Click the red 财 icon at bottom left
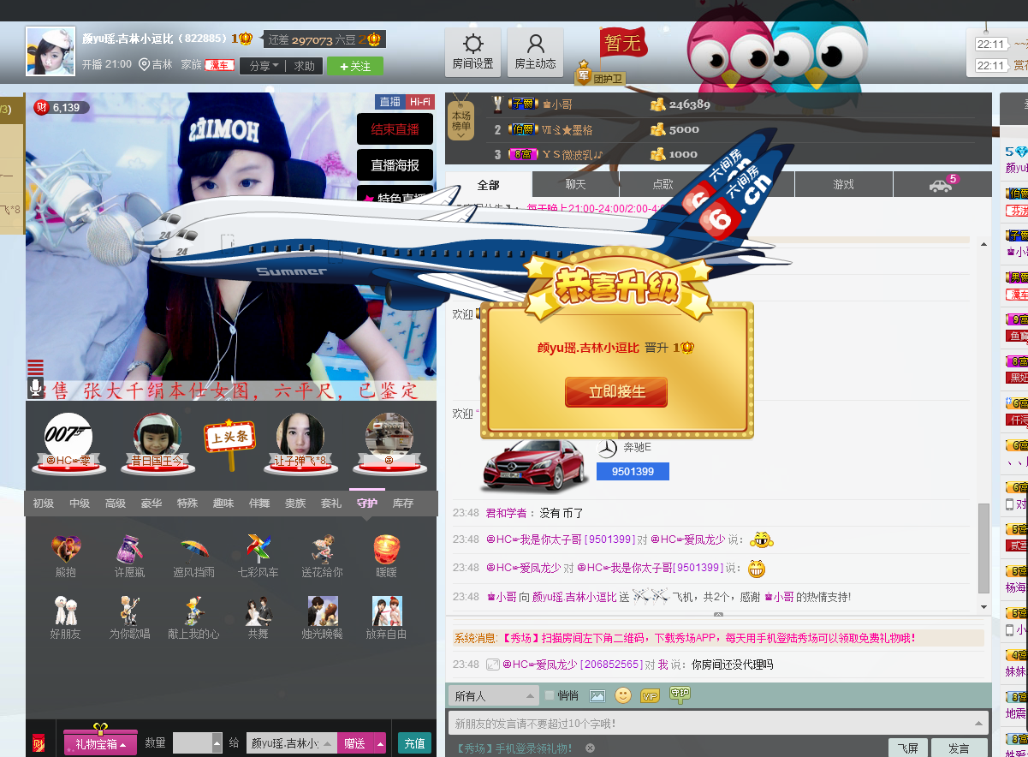Screen dimensions: 1028x757 point(38,743)
